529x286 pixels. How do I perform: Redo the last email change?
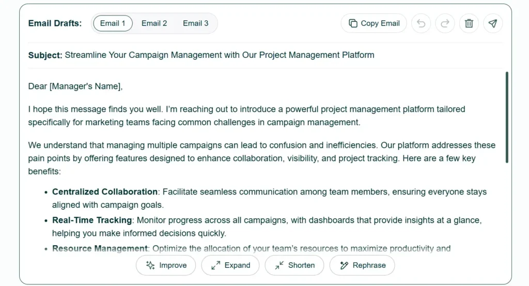point(445,23)
